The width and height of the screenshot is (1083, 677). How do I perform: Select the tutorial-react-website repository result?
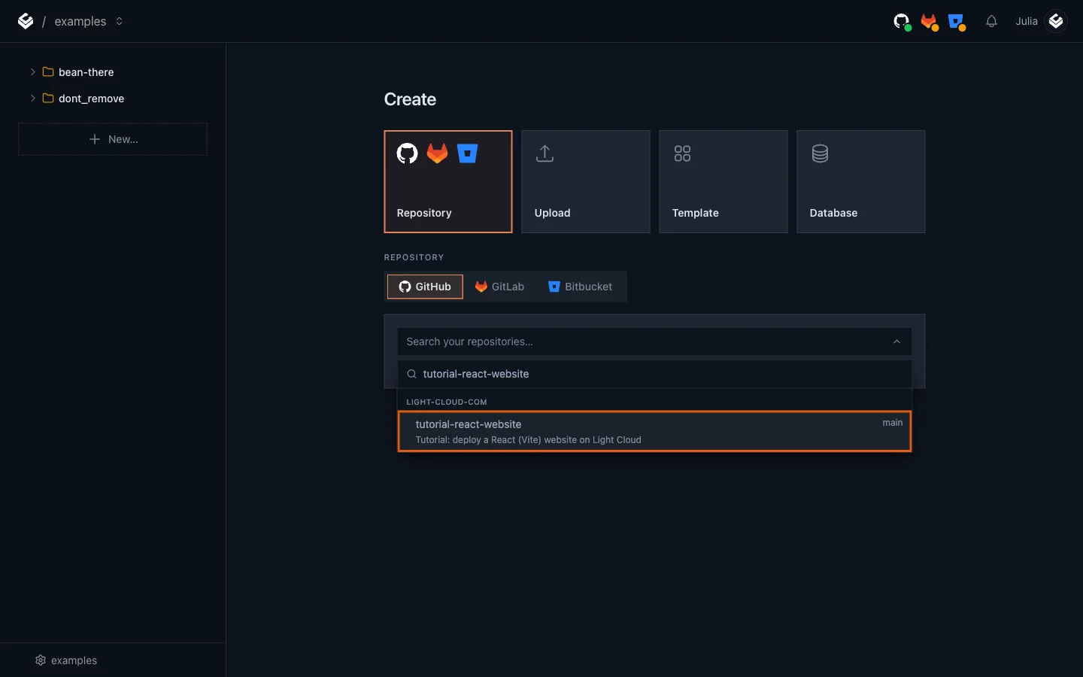(x=654, y=432)
